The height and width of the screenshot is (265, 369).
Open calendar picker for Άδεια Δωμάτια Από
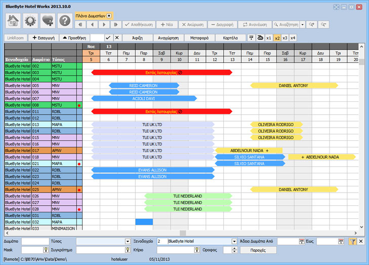pos(302,242)
